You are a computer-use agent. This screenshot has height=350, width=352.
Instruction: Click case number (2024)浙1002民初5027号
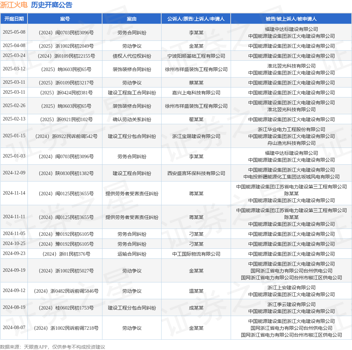tap(65, 271)
